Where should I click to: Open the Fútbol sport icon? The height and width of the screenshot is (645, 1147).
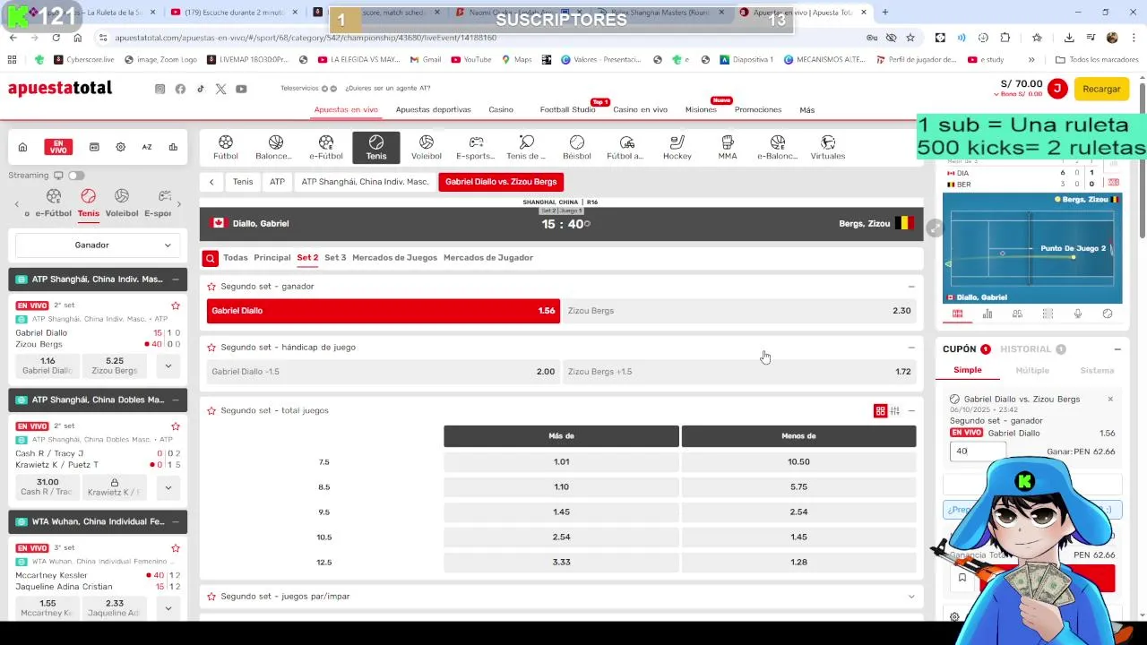tap(226, 148)
